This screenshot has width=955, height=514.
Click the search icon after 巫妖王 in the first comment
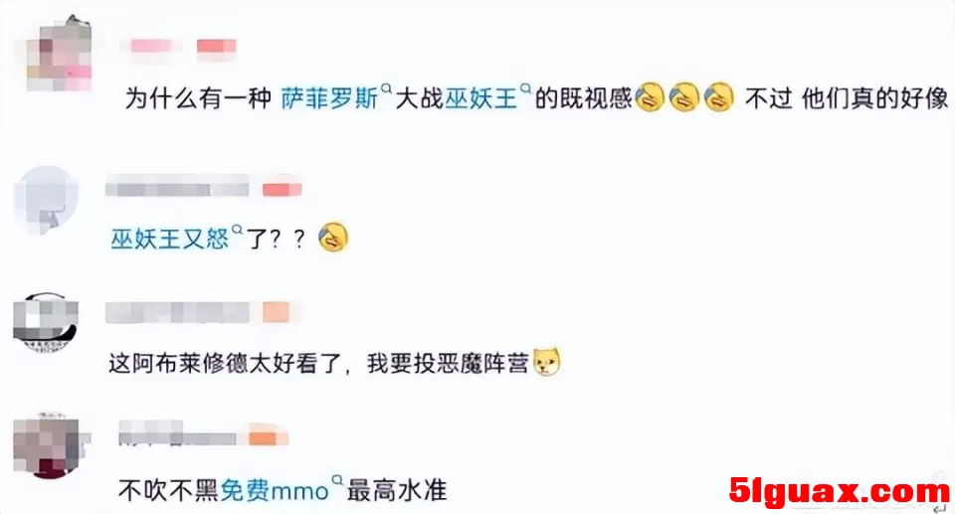click(525, 88)
